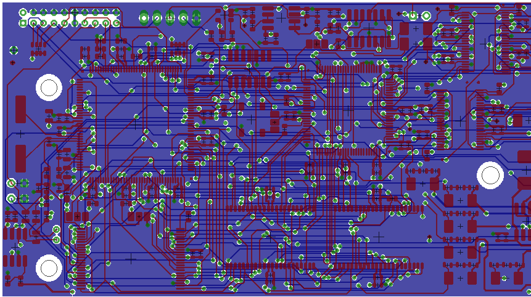This screenshot has width=531, height=297.
Task: Select the green crosshair pad beside the left ring pad
Action: click(25, 183)
